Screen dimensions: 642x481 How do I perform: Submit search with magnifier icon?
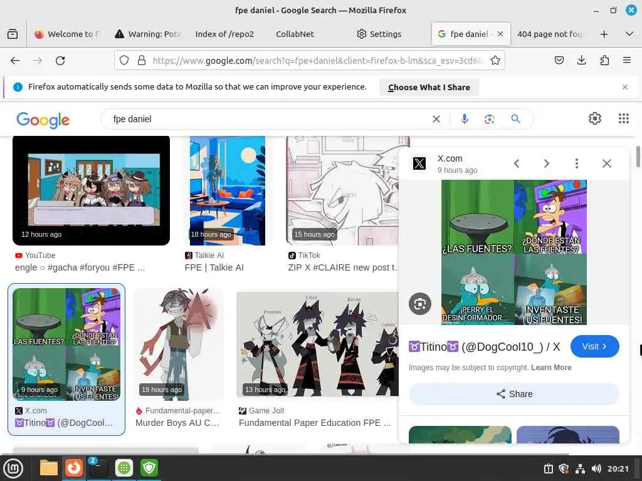tap(515, 119)
